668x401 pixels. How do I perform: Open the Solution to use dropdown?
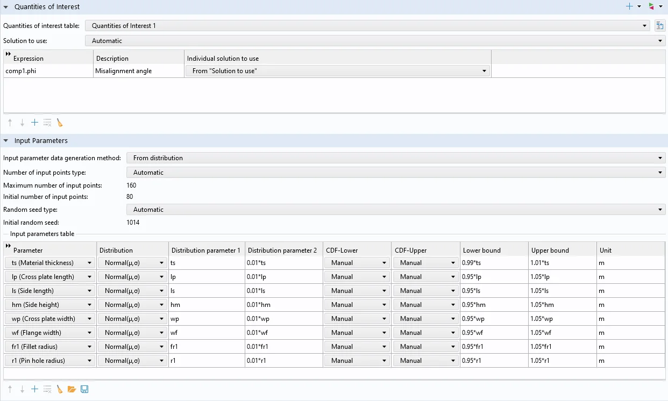click(375, 41)
